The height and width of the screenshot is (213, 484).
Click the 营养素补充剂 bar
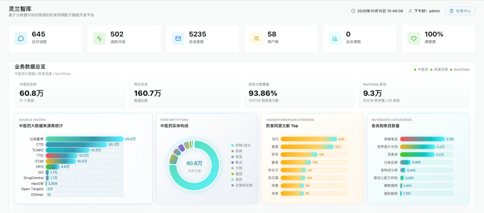coord(417,146)
